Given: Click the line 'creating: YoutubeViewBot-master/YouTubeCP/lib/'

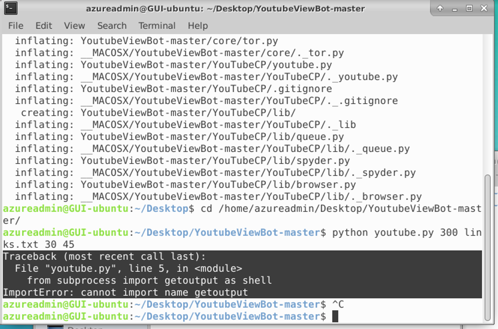Looking at the screenshot, I should click(158, 113).
